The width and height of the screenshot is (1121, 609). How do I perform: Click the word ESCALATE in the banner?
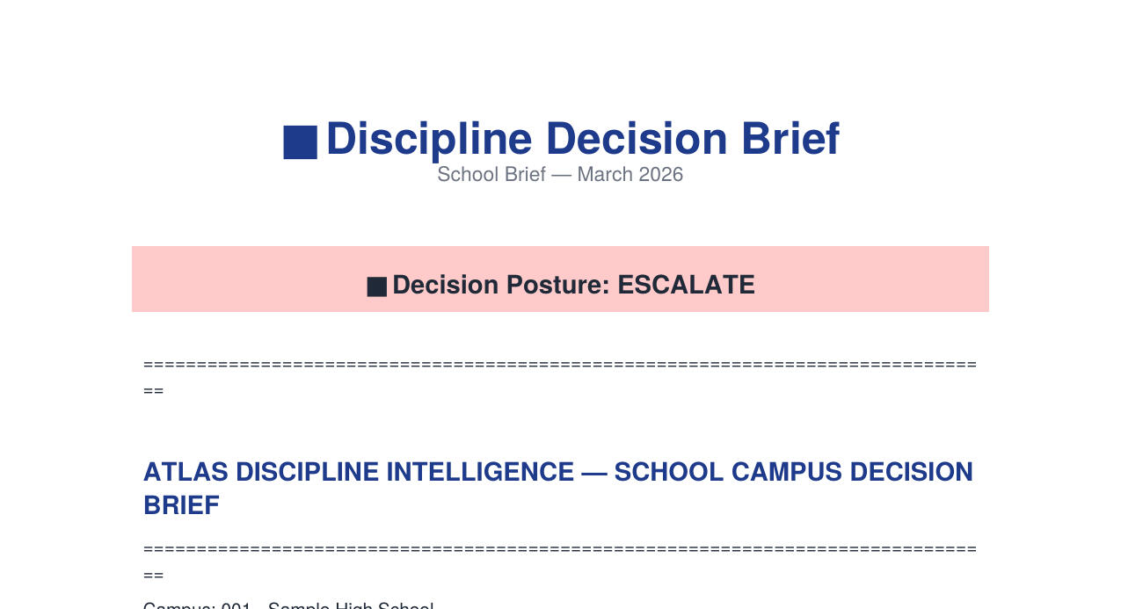click(686, 285)
